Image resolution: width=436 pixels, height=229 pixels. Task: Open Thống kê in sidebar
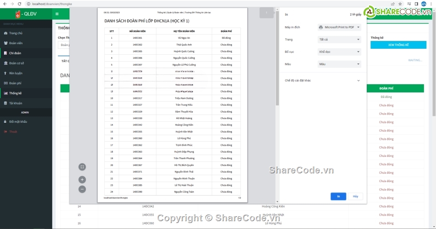[x=26, y=93]
